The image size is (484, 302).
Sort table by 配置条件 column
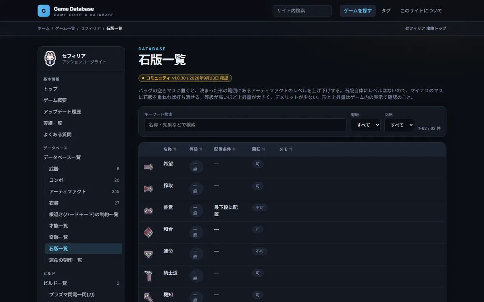(x=225, y=149)
